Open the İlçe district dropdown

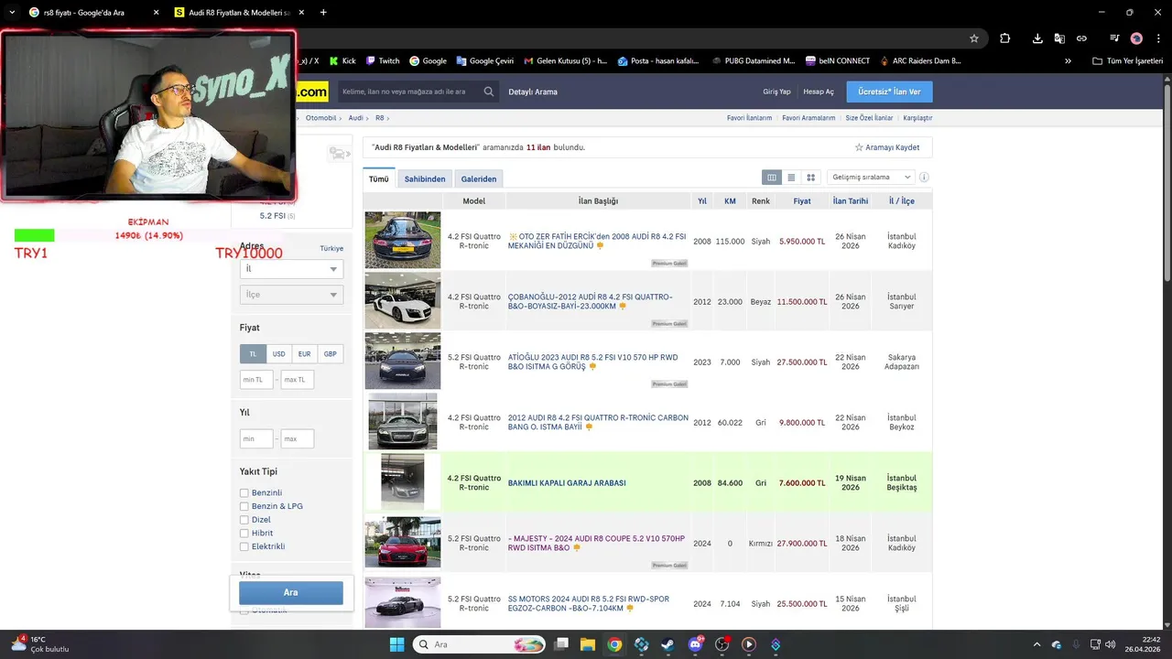click(x=291, y=295)
